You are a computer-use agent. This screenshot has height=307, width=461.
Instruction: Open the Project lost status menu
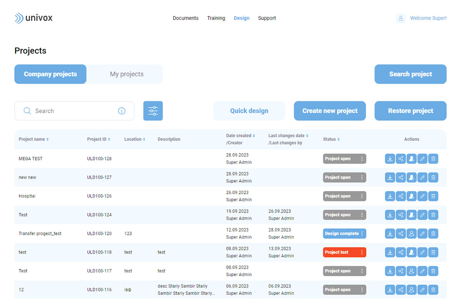point(362,252)
